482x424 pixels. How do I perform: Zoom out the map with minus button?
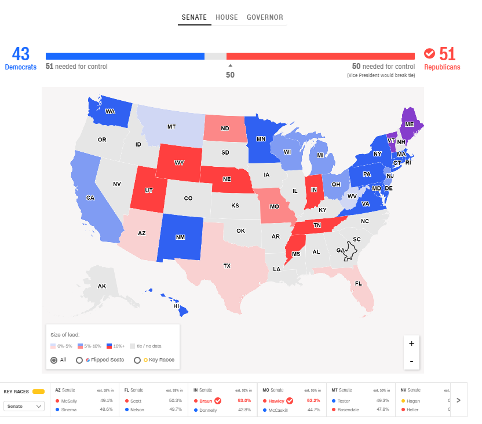click(411, 361)
